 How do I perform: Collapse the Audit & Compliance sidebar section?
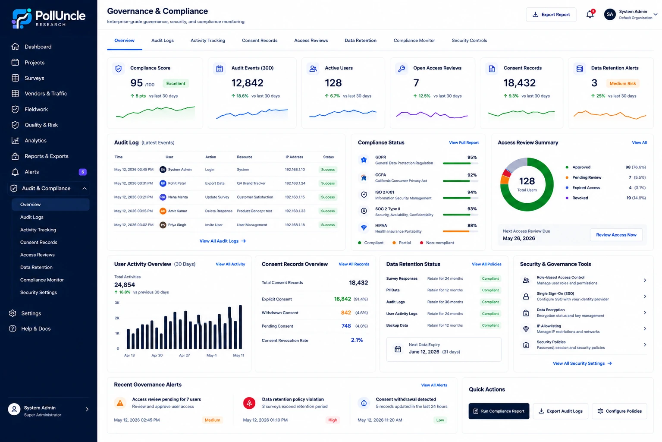coord(85,189)
